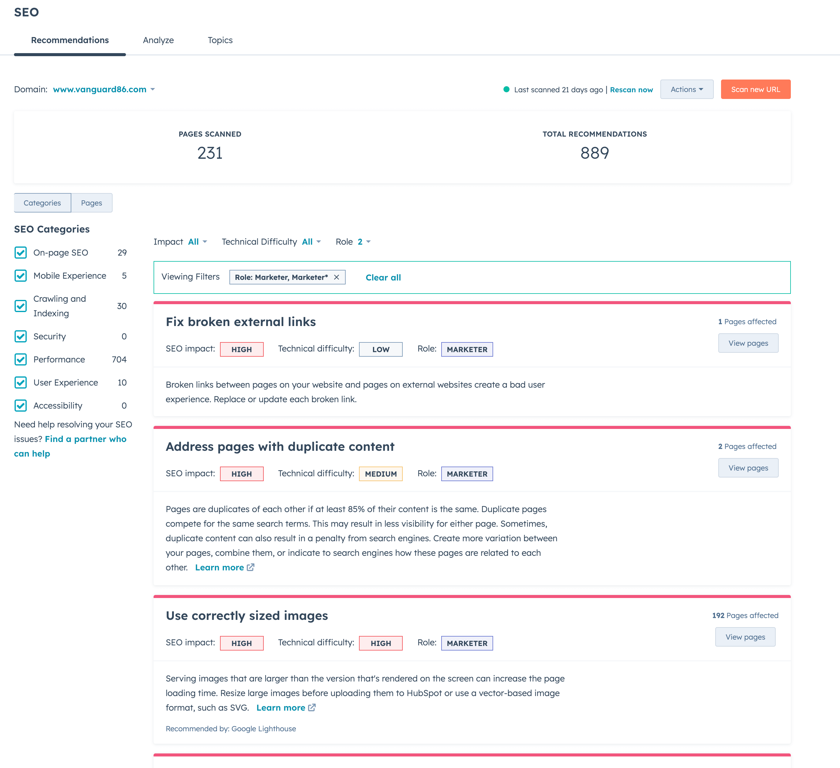
Task: Go to the Topics tab
Action: coord(220,40)
